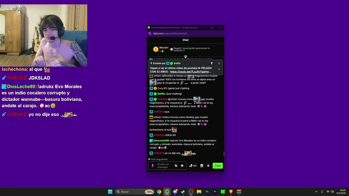Click Maxain top gifter name
Viewport: 349px width, 196px height.
164,48
